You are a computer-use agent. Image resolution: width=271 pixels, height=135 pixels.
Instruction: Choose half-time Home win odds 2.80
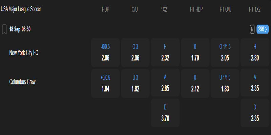[x=254, y=53]
